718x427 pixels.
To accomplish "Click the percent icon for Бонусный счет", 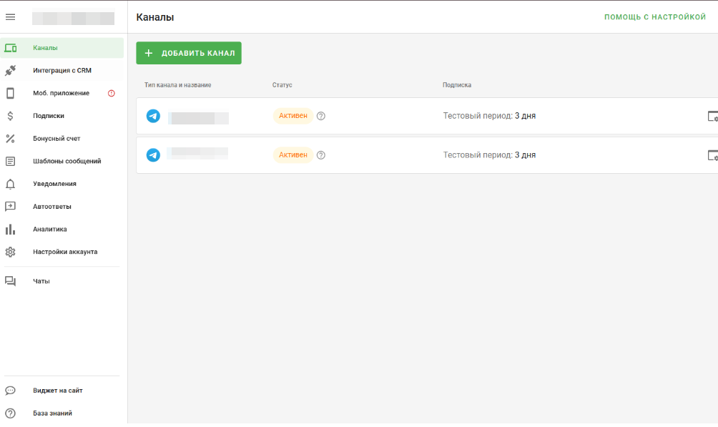I will tap(10, 138).
